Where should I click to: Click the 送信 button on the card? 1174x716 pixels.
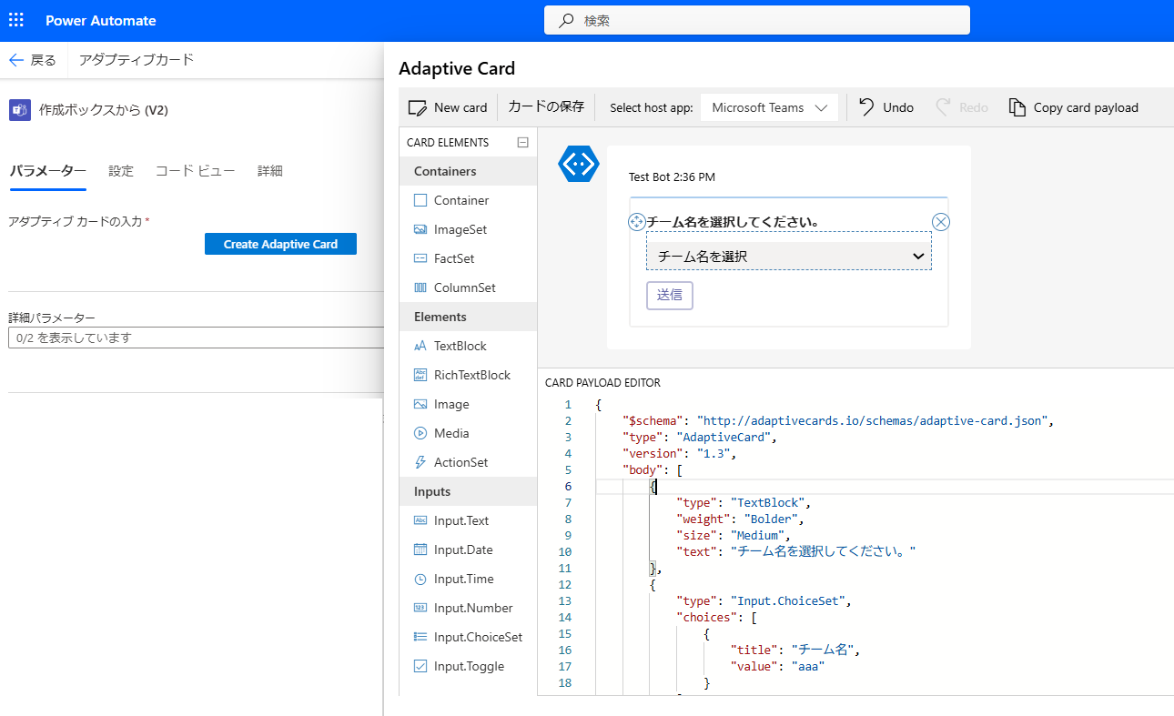(670, 296)
